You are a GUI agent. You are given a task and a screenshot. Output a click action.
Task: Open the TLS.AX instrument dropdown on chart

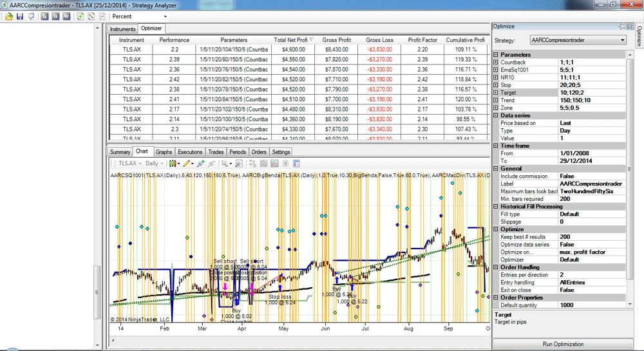click(x=130, y=164)
